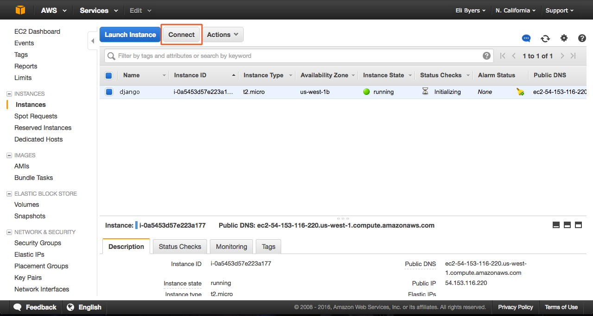Open the notifications chat bubble icon
Image resolution: width=593 pixels, height=316 pixels.
pos(526,38)
